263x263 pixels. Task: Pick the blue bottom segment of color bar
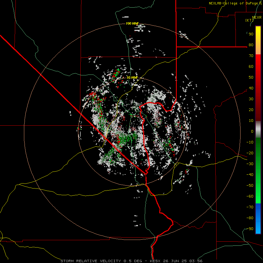(x=258, y=219)
